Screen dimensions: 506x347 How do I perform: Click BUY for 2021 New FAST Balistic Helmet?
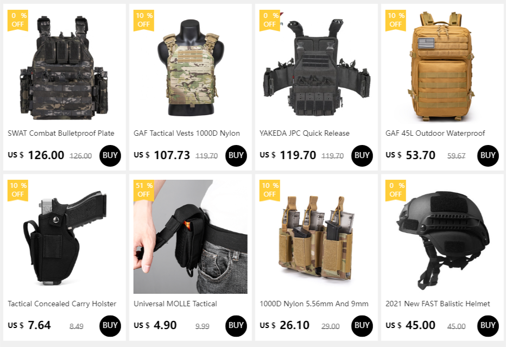click(488, 326)
